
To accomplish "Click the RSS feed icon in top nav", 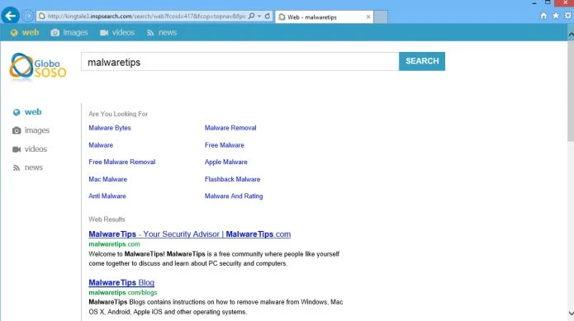I will (150, 33).
